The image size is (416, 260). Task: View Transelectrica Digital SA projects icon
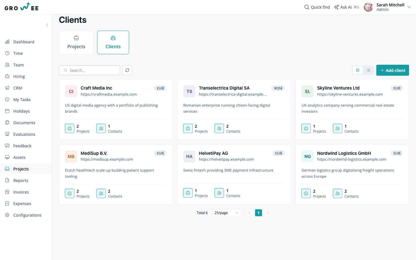188,128
